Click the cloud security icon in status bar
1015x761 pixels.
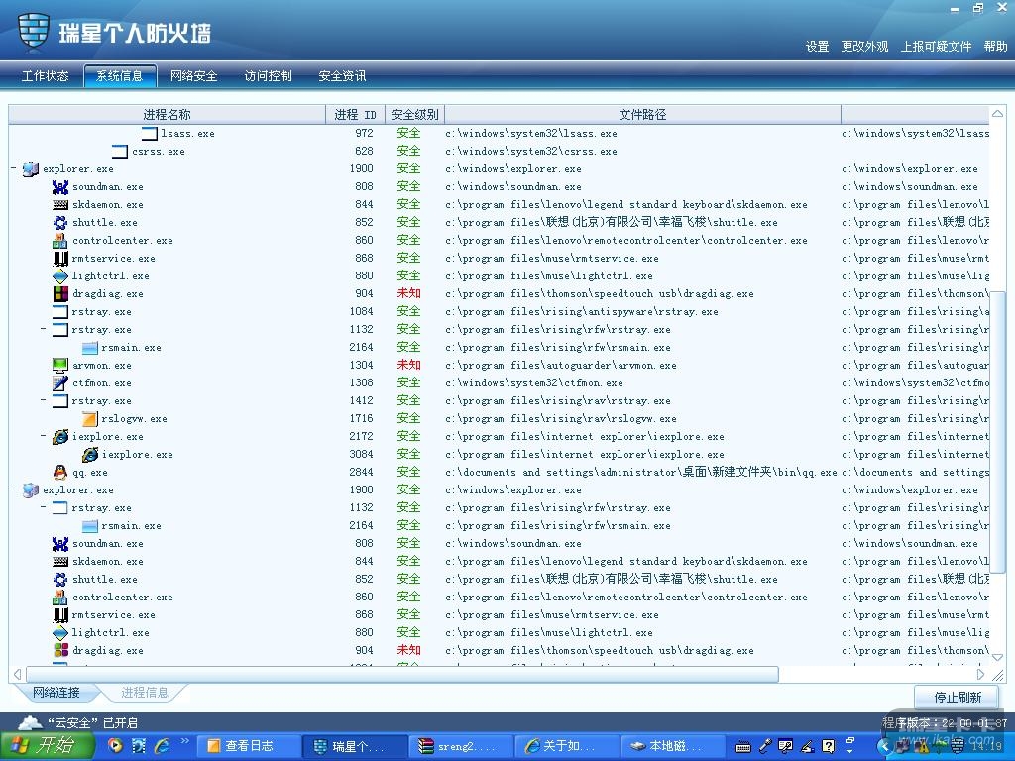(30, 723)
